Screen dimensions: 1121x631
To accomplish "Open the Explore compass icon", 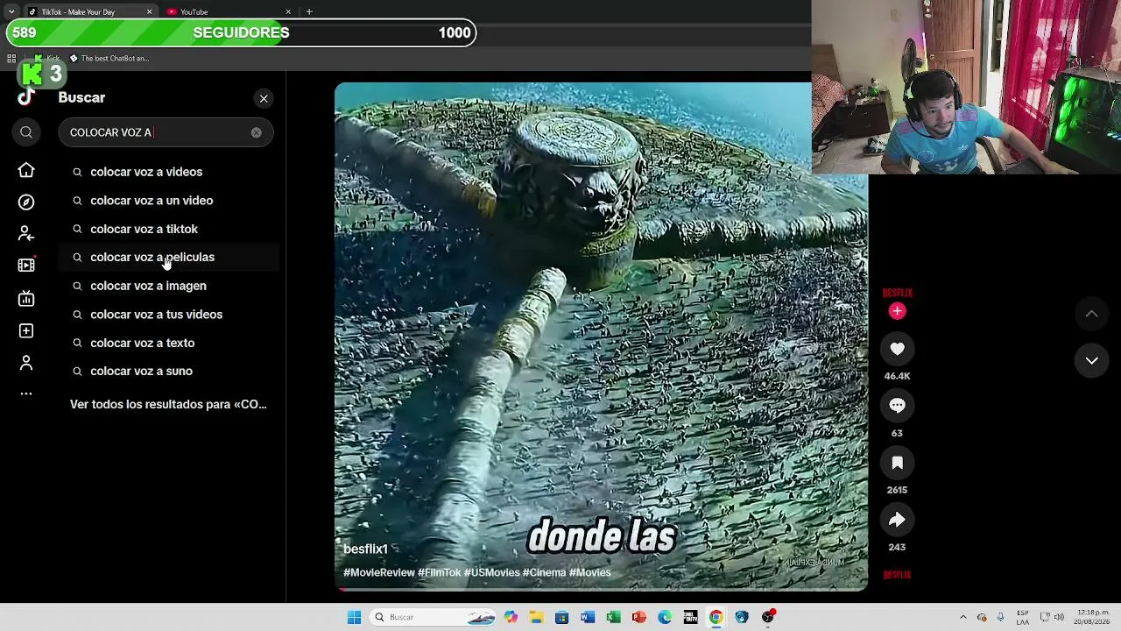I will [26, 202].
